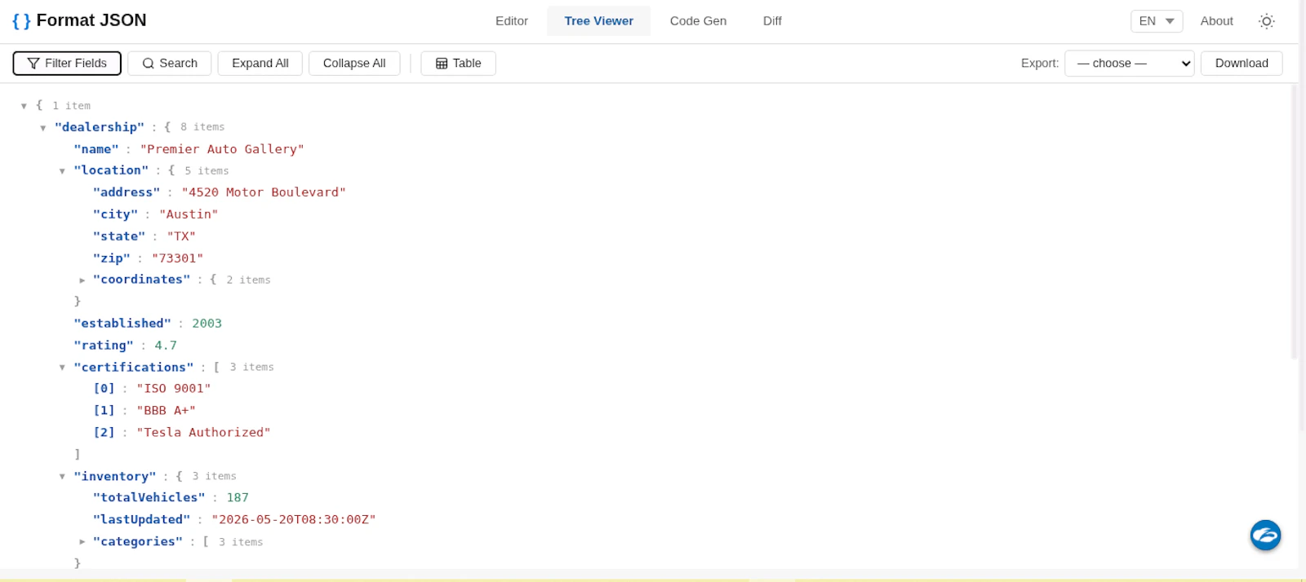Open the Filter Fields panel
Viewport: 1306px width, 582px height.
[x=67, y=63]
